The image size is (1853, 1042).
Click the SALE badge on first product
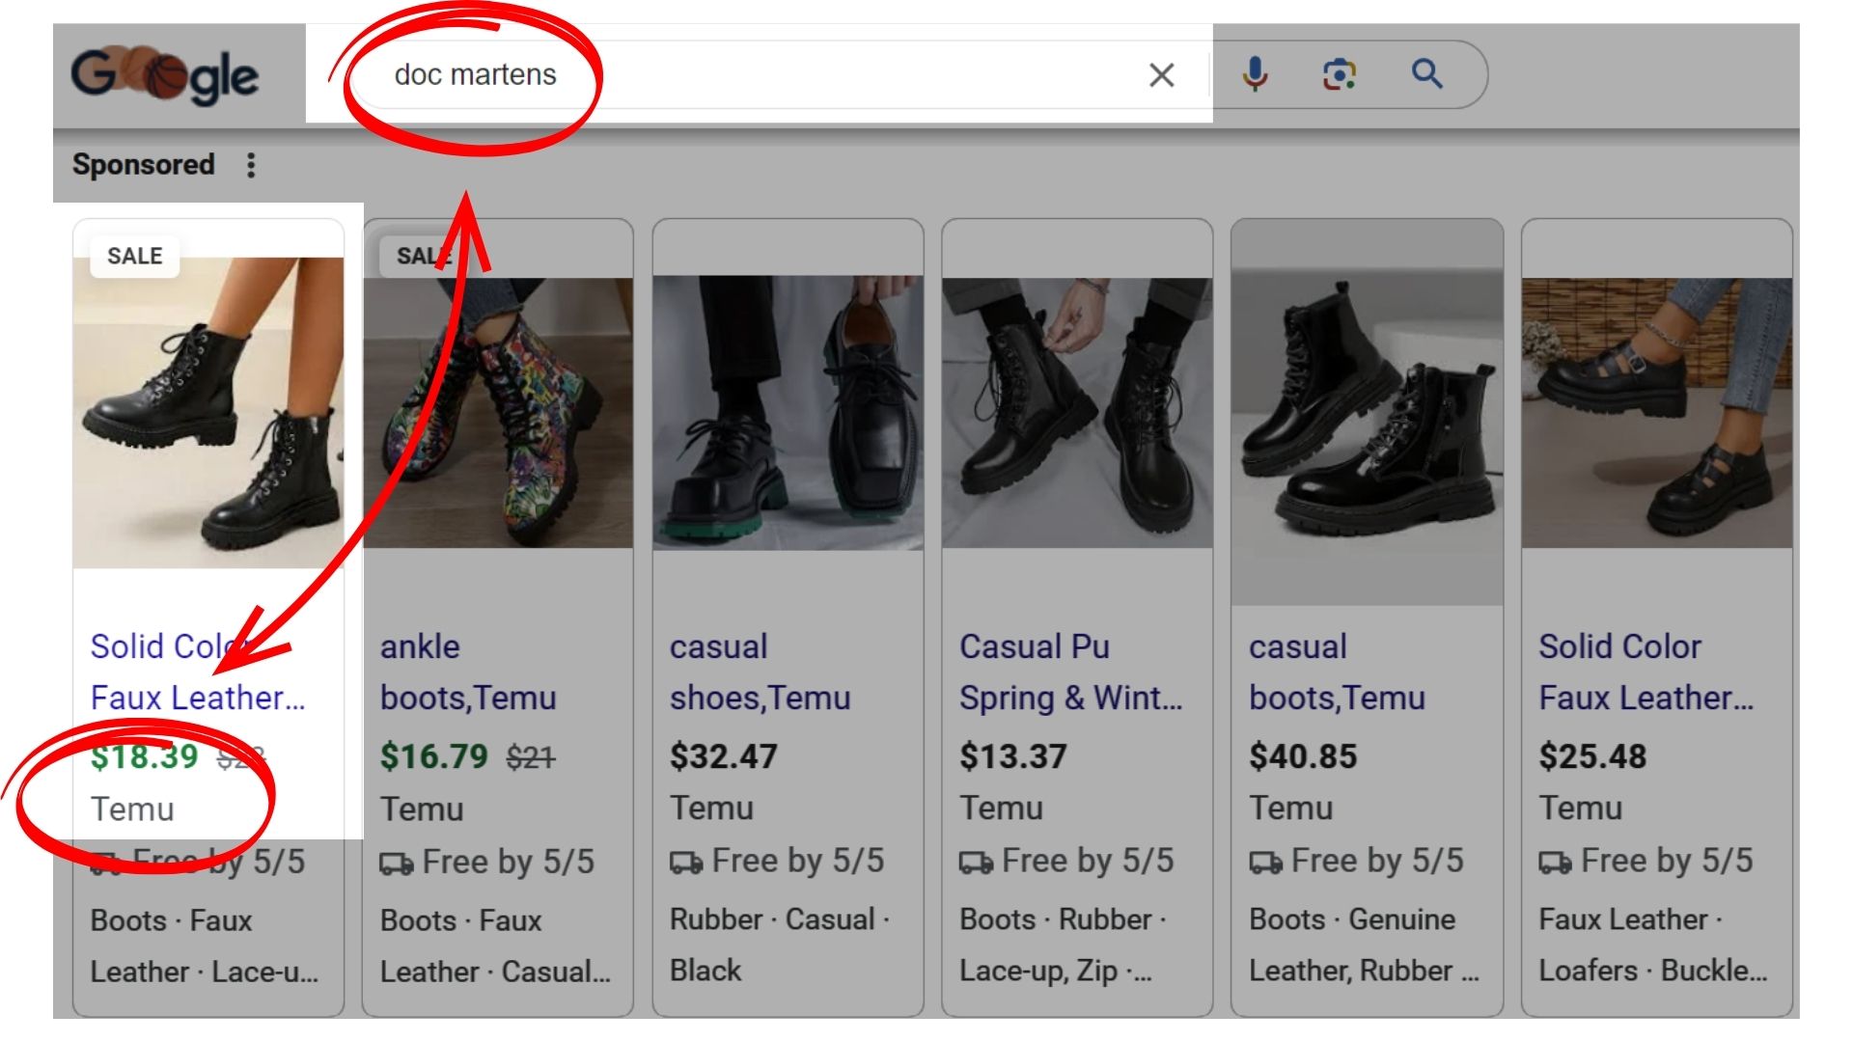[x=134, y=257]
